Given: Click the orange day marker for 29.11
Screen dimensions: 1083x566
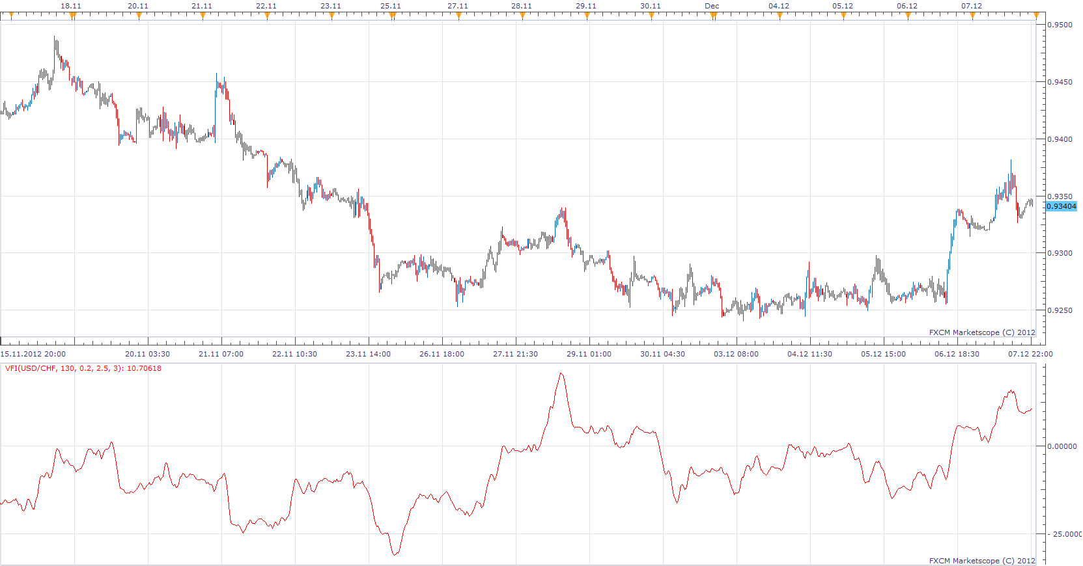Looking at the screenshot, I should coord(587,16).
